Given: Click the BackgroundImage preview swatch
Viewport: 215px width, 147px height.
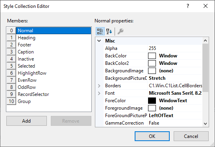Looking at the screenshot, I should (x=152, y=71).
